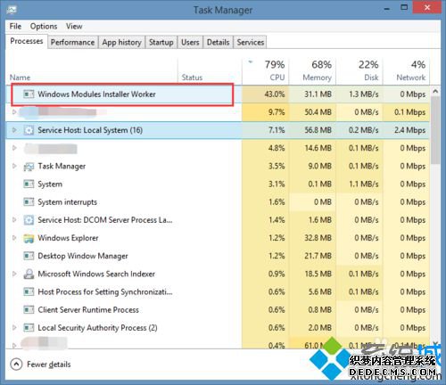Image resolution: width=446 pixels, height=385 pixels.
Task: Open the View menu
Action: point(74,26)
